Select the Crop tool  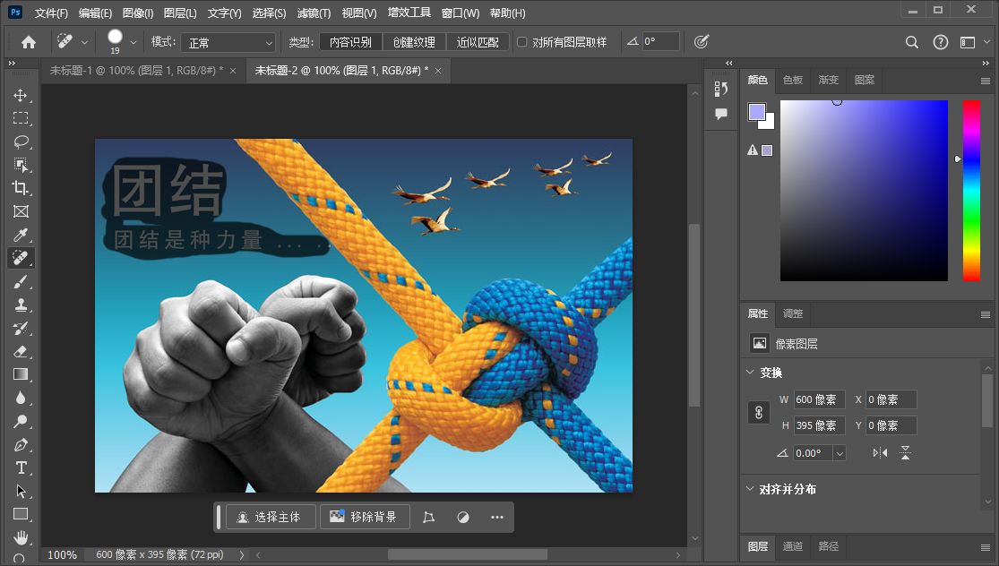pos(20,188)
